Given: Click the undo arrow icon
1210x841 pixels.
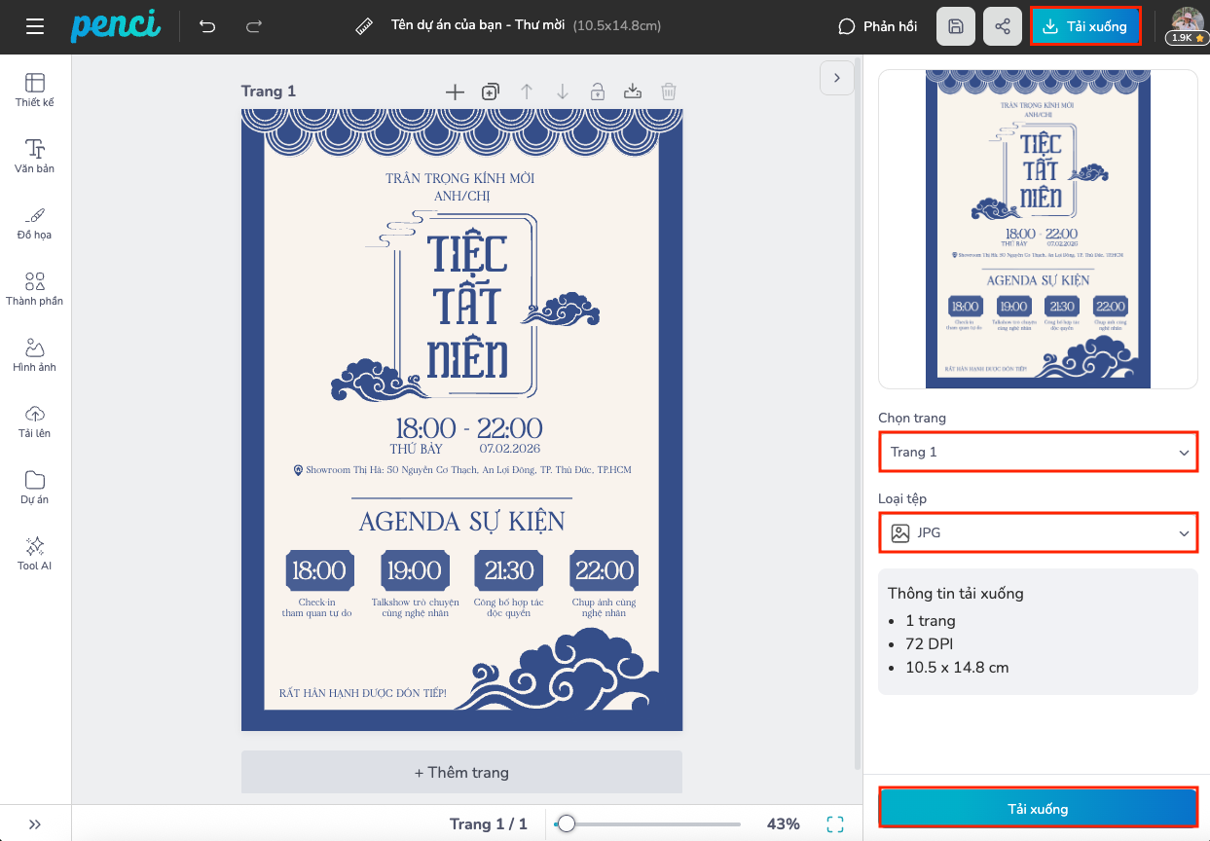Looking at the screenshot, I should tap(207, 26).
